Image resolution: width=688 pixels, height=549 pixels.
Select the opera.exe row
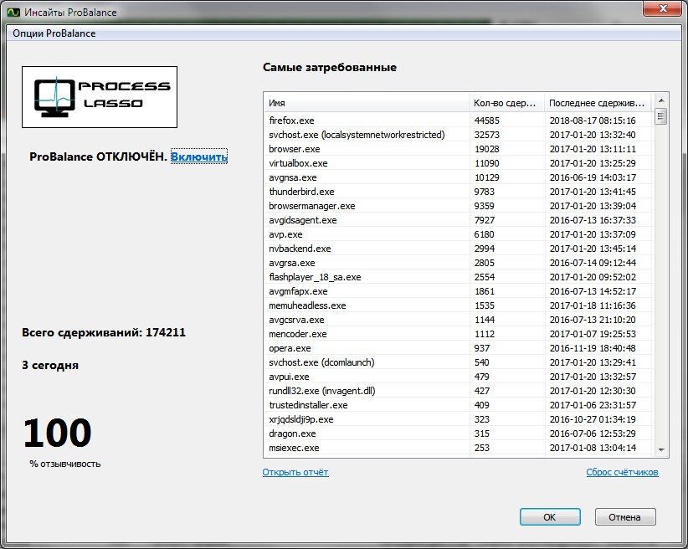point(459,348)
